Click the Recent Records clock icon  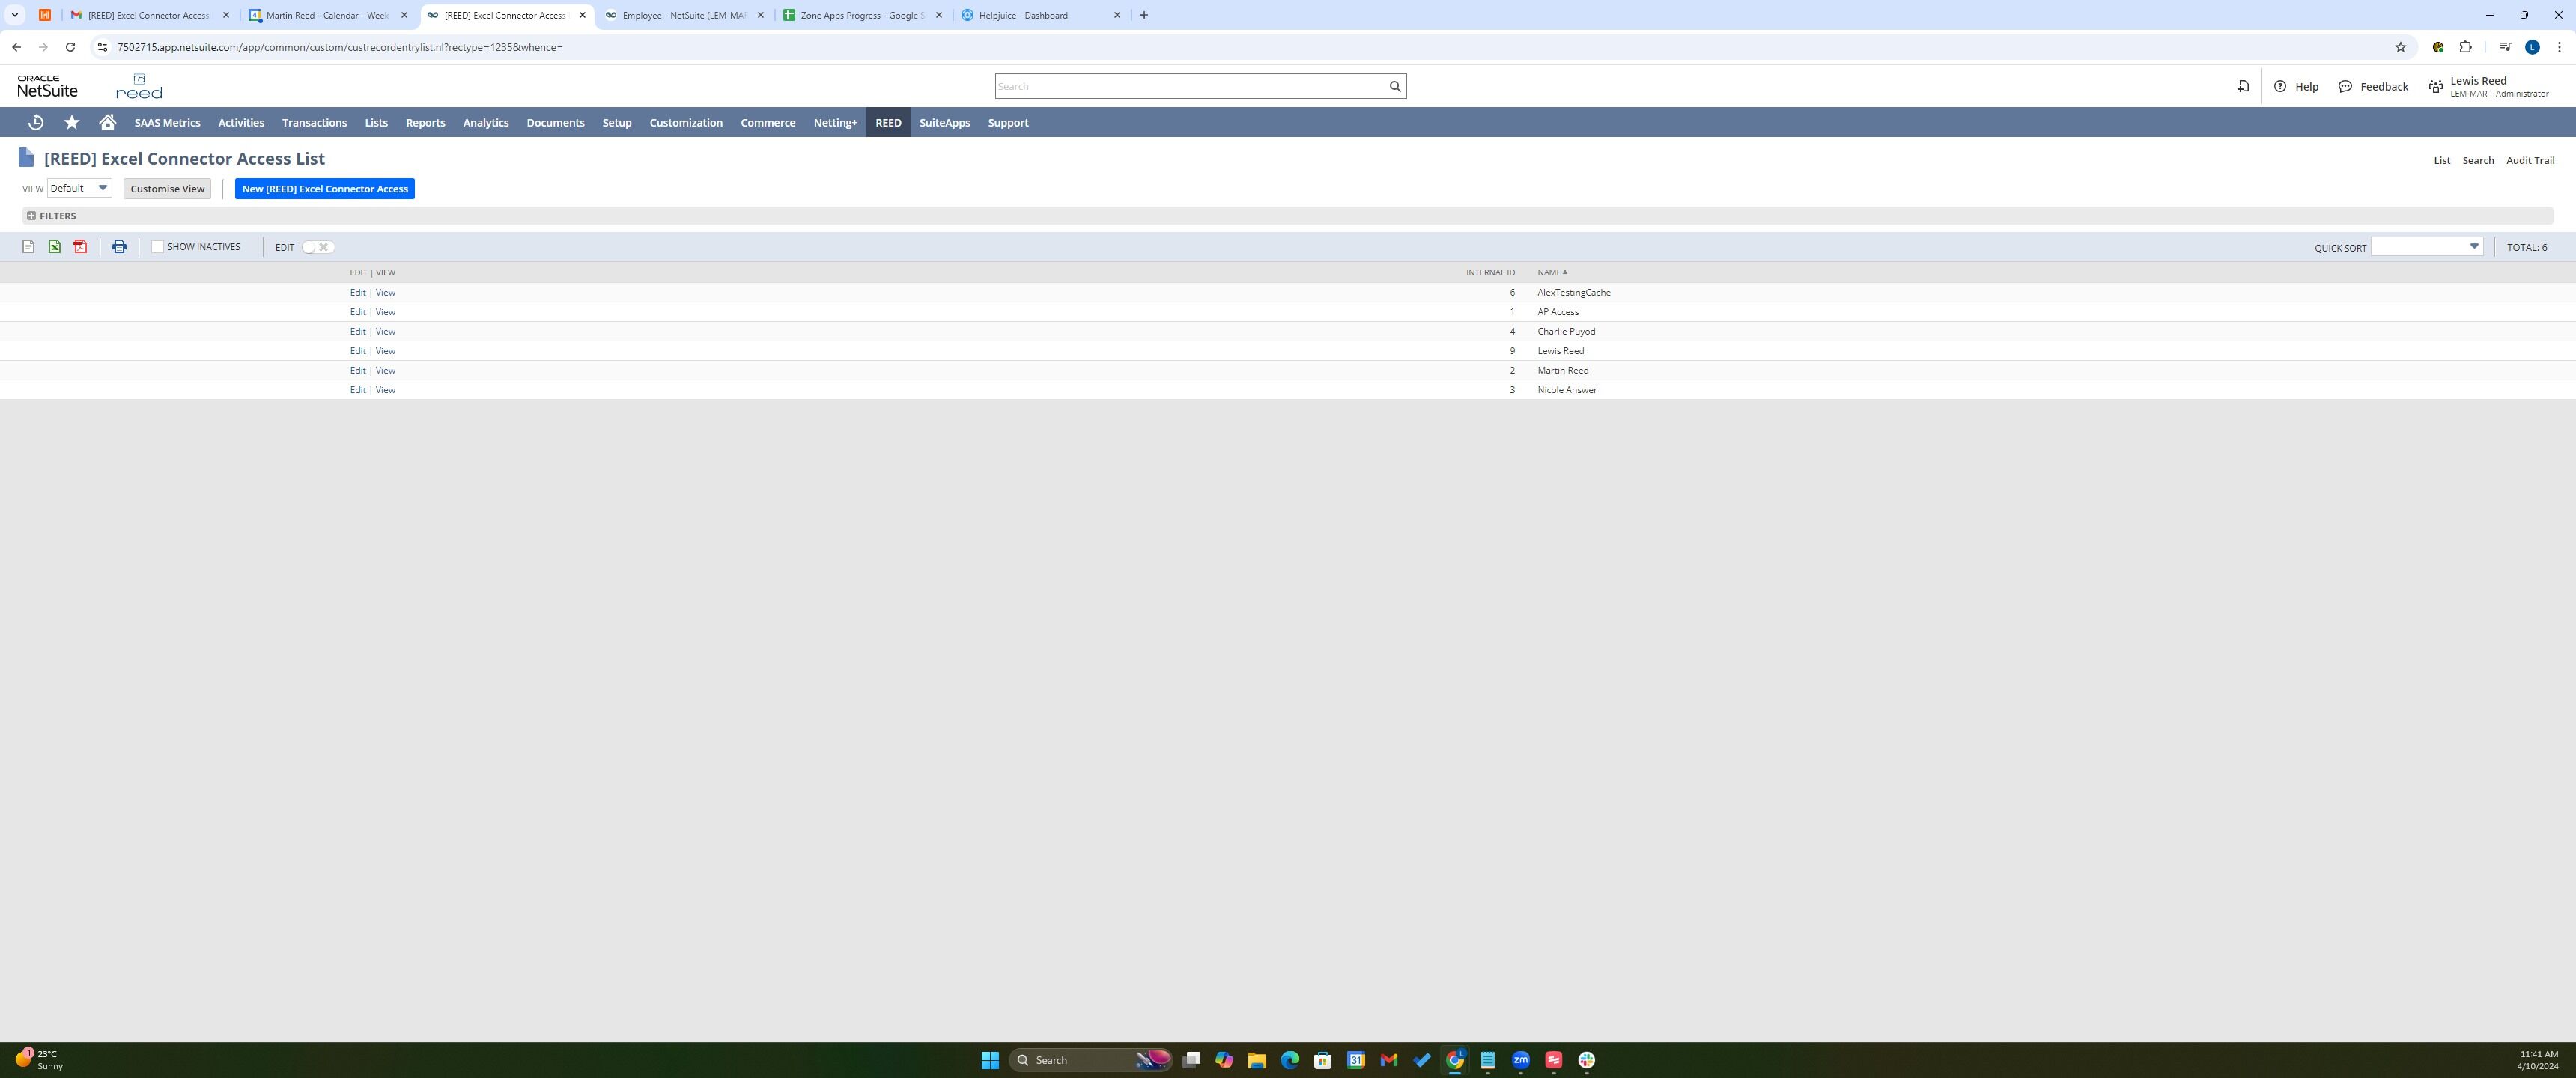coord(36,122)
